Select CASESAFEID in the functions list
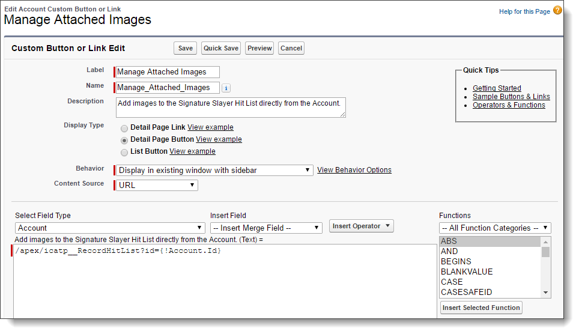579x334 pixels. click(x=490, y=292)
